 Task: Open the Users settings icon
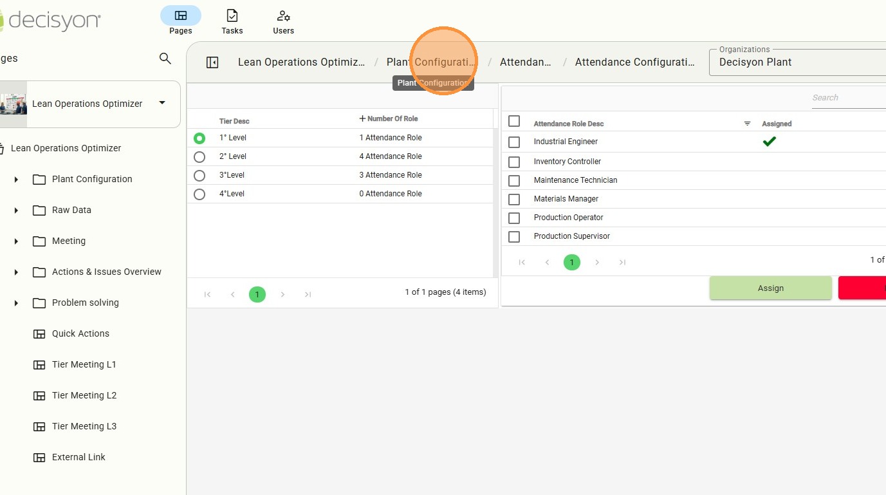coord(283,15)
